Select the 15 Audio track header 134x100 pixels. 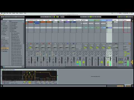(115, 20)
